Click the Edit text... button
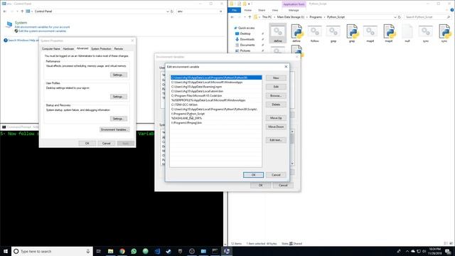 [x=276, y=140]
